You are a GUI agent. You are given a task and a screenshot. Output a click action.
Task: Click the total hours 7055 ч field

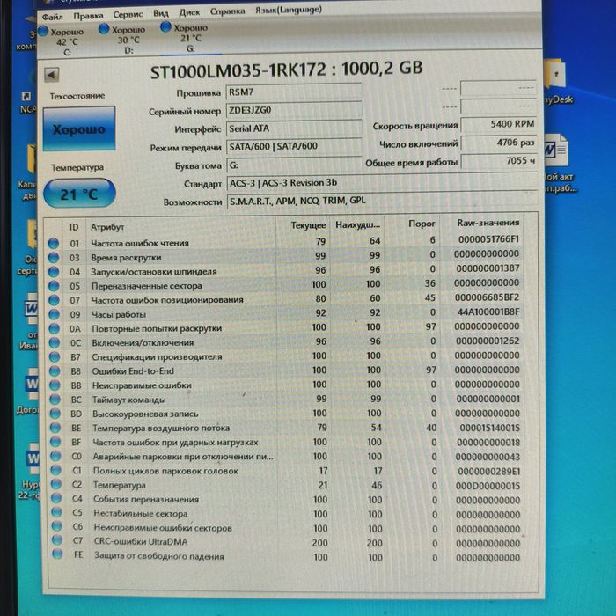pos(499,161)
